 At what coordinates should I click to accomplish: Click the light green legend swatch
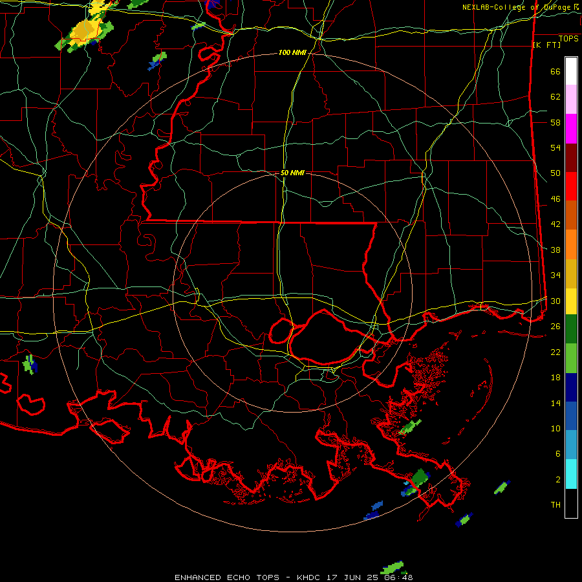(x=571, y=358)
